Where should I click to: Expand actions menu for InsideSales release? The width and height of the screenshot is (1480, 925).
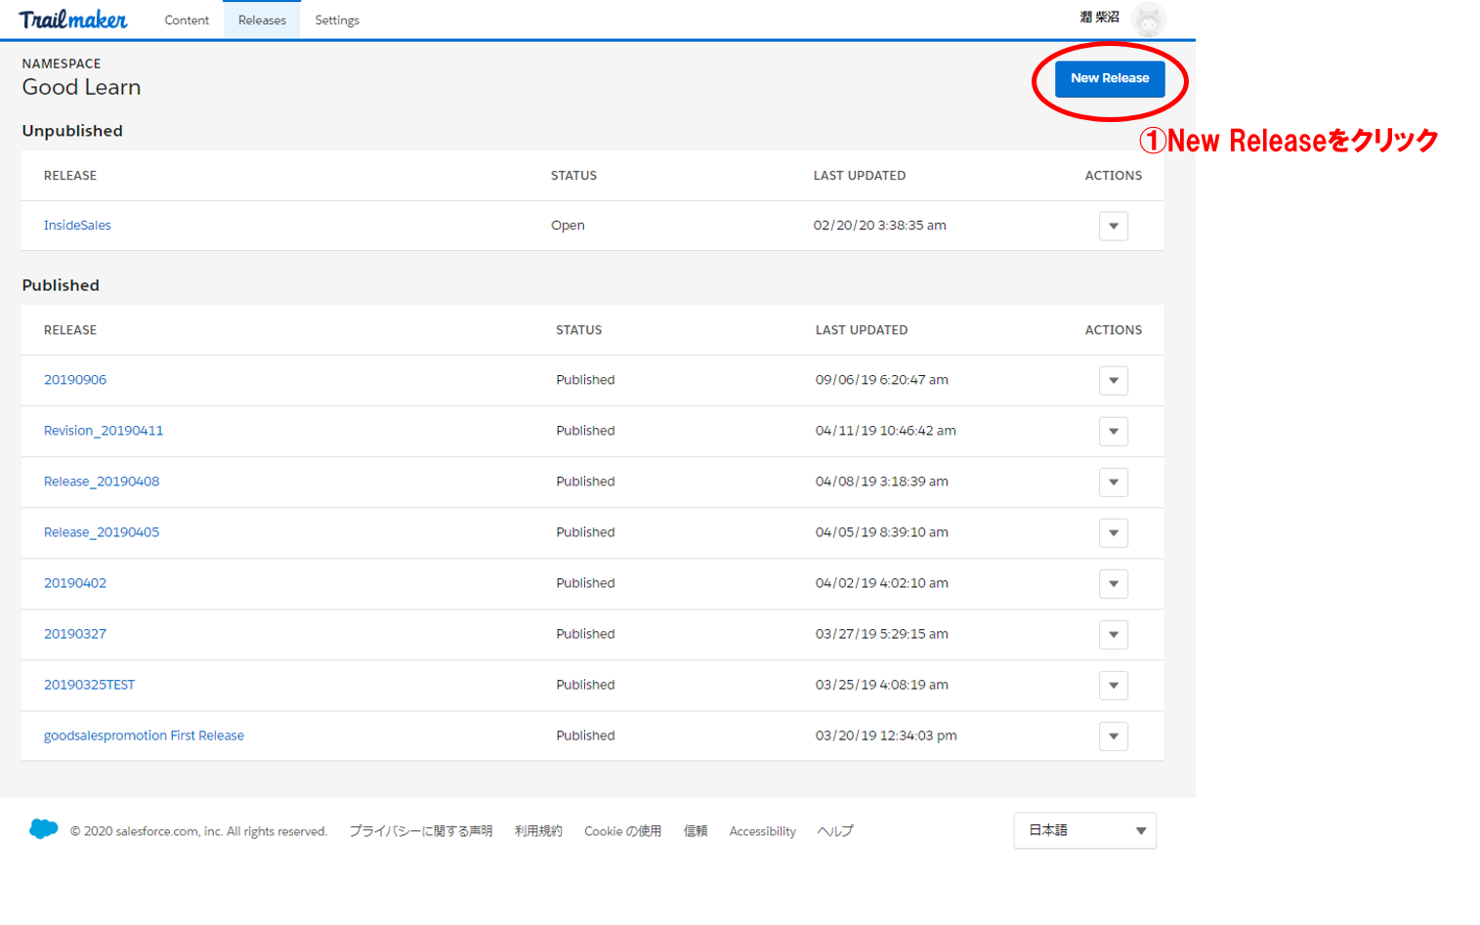point(1113,227)
